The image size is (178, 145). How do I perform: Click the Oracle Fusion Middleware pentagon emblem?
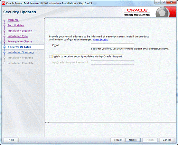click(x=162, y=13)
